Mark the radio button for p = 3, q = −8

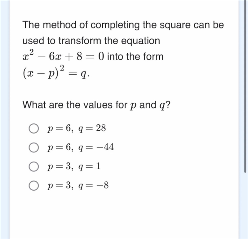pos(34,186)
